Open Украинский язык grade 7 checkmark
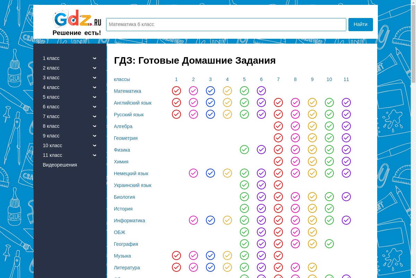The width and height of the screenshot is (416, 278). pyautogui.click(x=278, y=185)
